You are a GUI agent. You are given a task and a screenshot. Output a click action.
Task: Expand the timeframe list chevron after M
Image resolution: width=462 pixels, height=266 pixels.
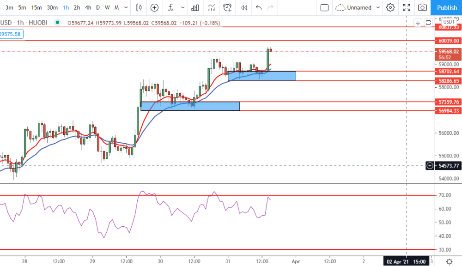pos(126,8)
